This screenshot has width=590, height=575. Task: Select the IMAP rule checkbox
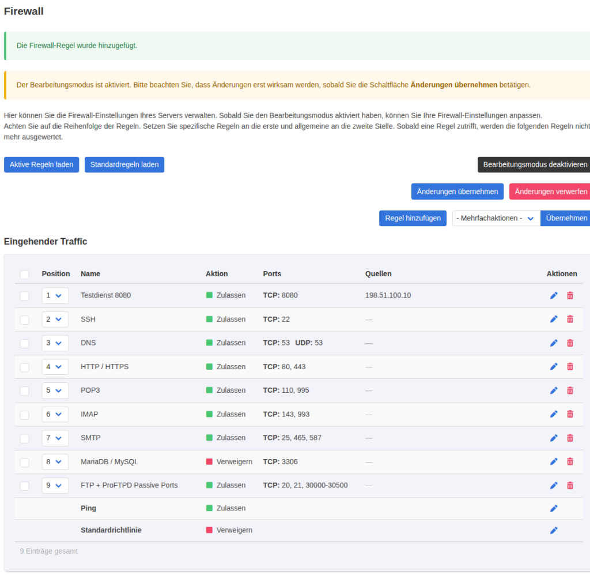coord(24,415)
